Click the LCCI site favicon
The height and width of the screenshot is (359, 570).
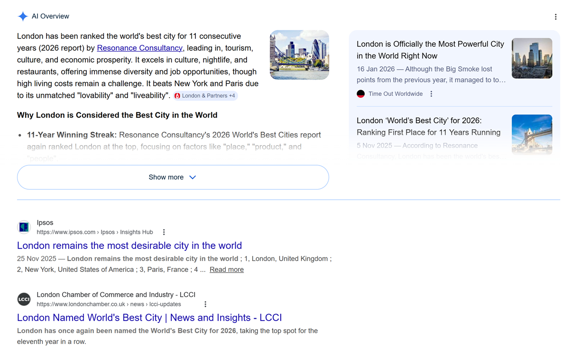24,299
